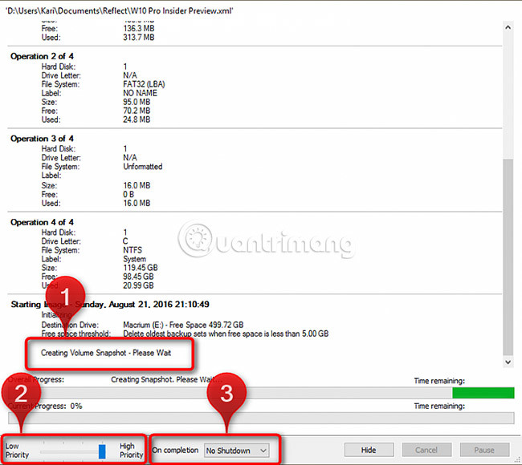Screen dimensions: 522x465
Task: Click the Overall progress bar
Action: tap(261, 393)
